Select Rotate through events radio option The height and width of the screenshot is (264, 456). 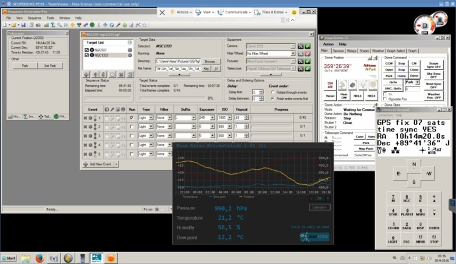coord(273,92)
